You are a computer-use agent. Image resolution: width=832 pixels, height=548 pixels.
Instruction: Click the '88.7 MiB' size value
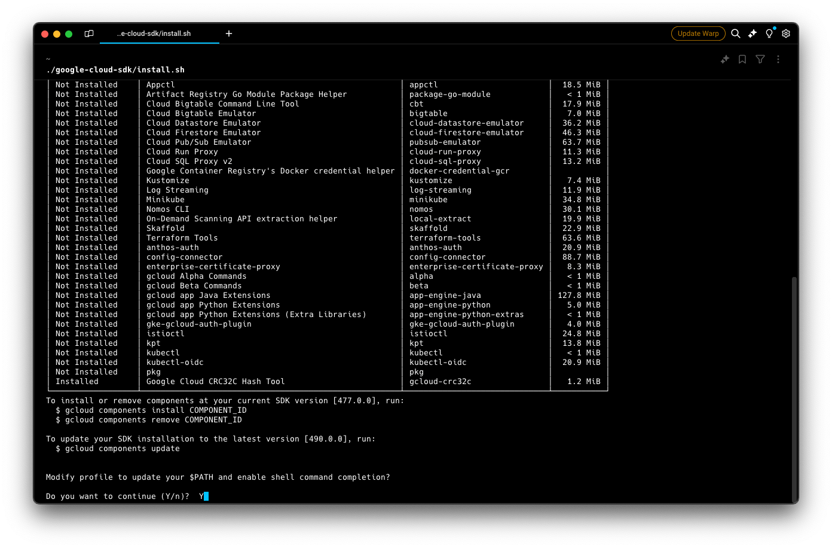tap(582, 257)
